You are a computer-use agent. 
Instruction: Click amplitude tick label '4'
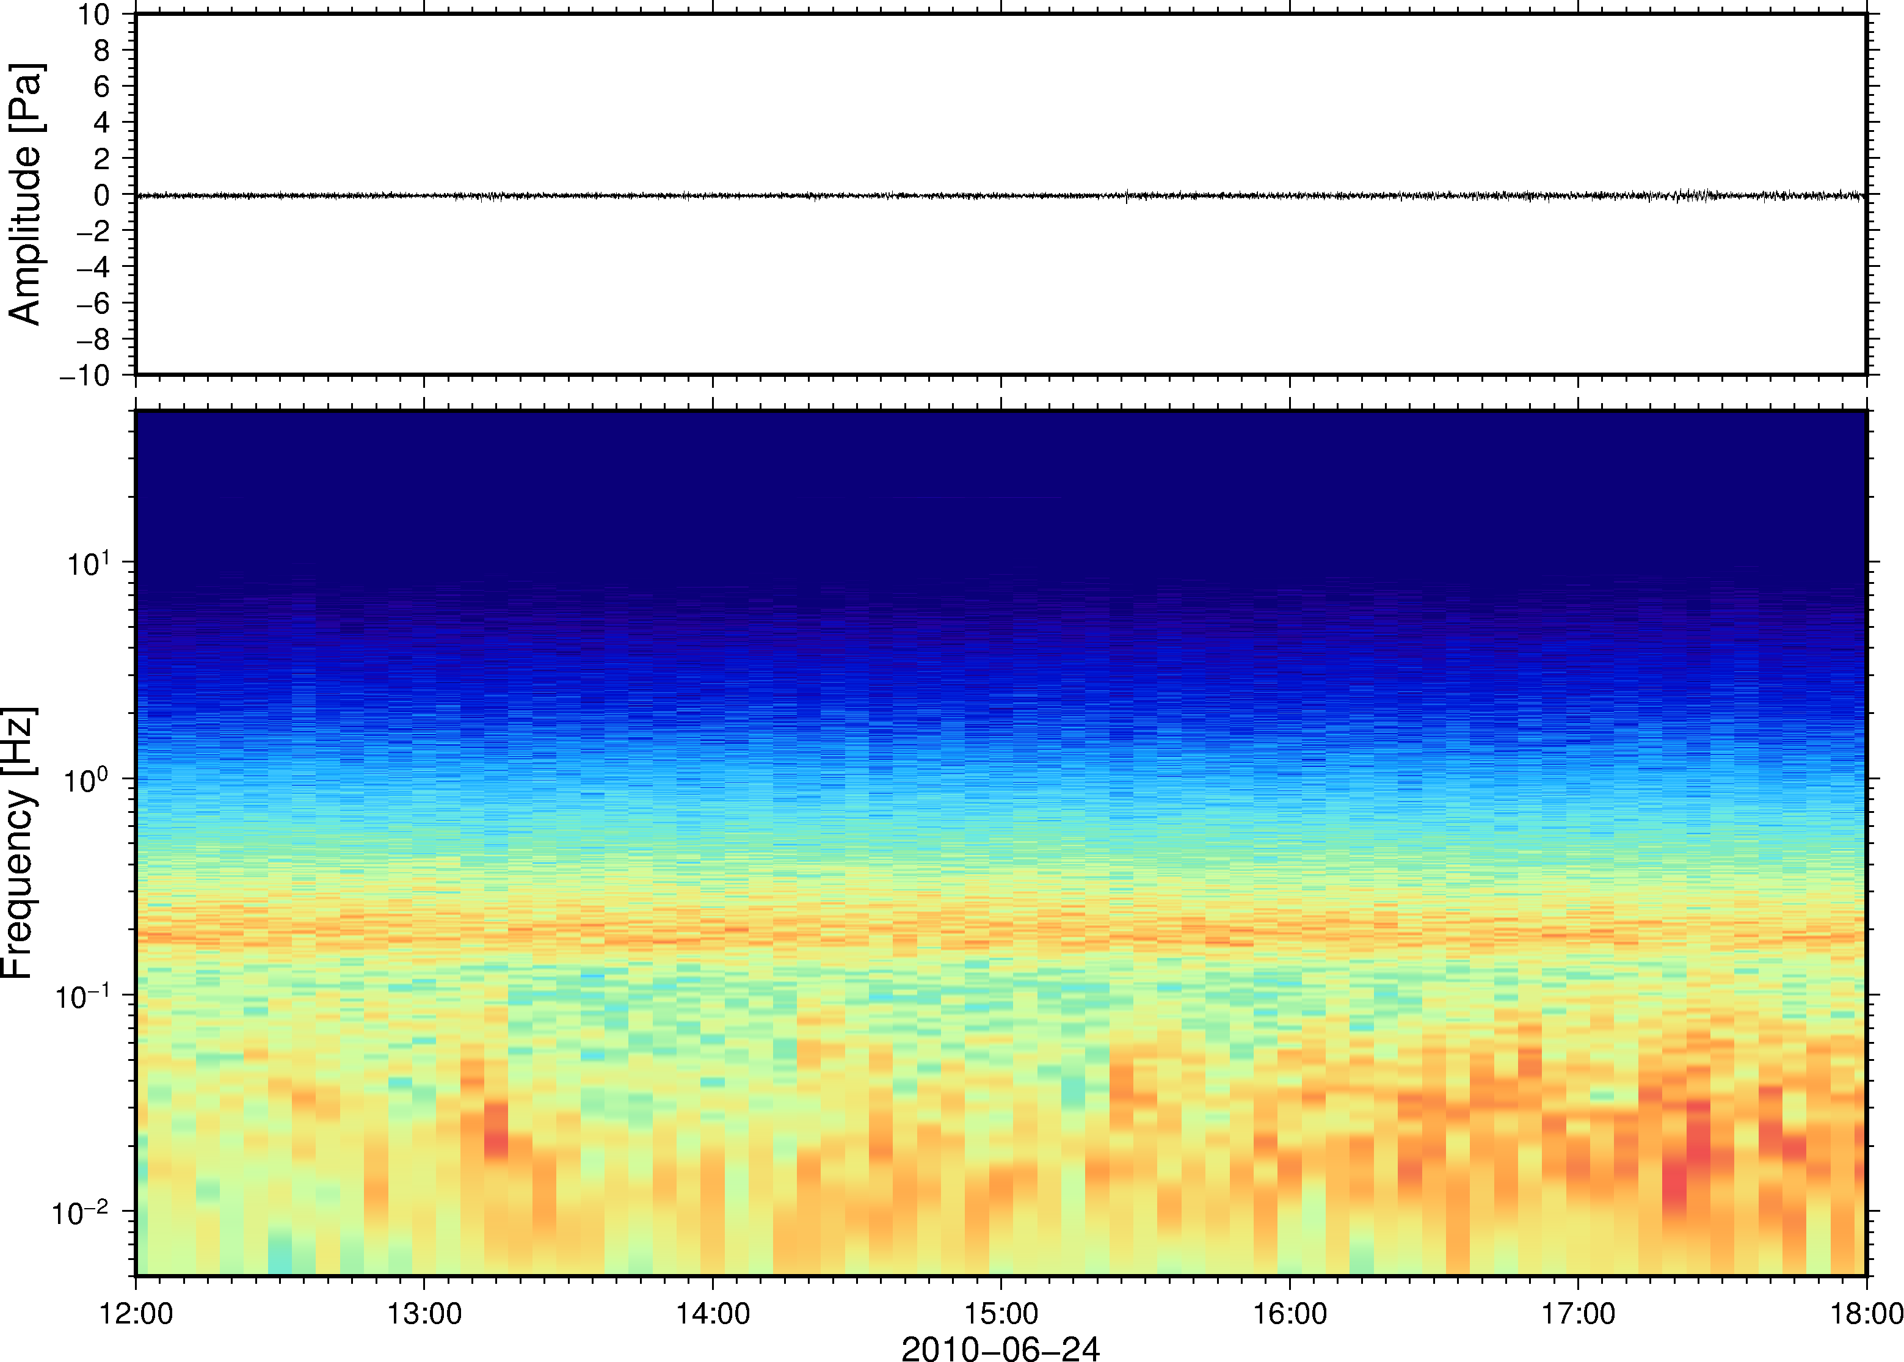(x=103, y=122)
